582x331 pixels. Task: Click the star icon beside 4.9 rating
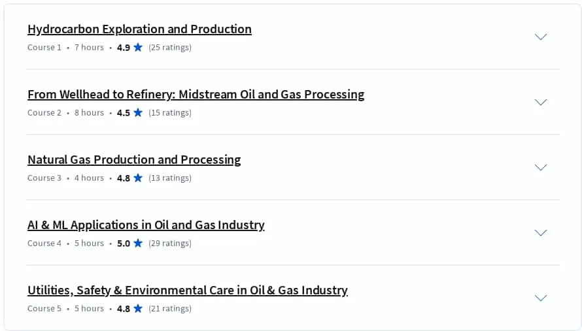[x=138, y=47]
